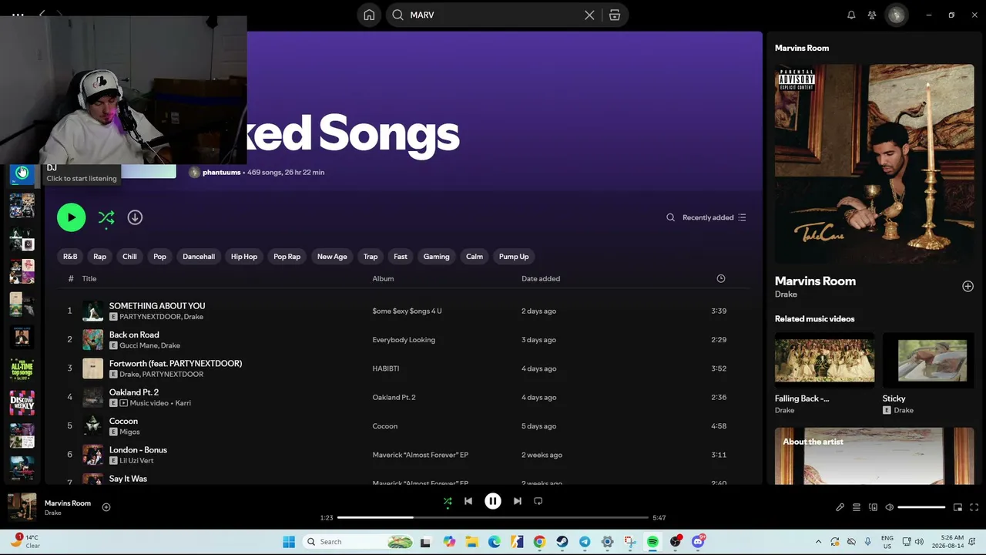The height and width of the screenshot is (555, 986).
Task: Open All-Time Top Songs playlist in sidebar
Action: [22, 369]
